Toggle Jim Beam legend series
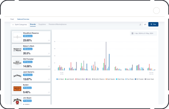Image resolution: width=169 pixels, height=109 pixels. point(60,79)
